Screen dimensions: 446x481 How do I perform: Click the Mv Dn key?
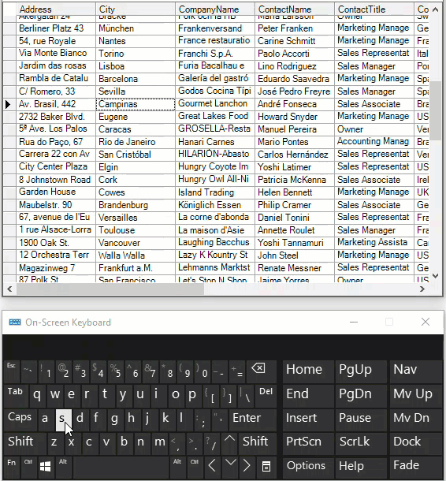[x=415, y=419]
